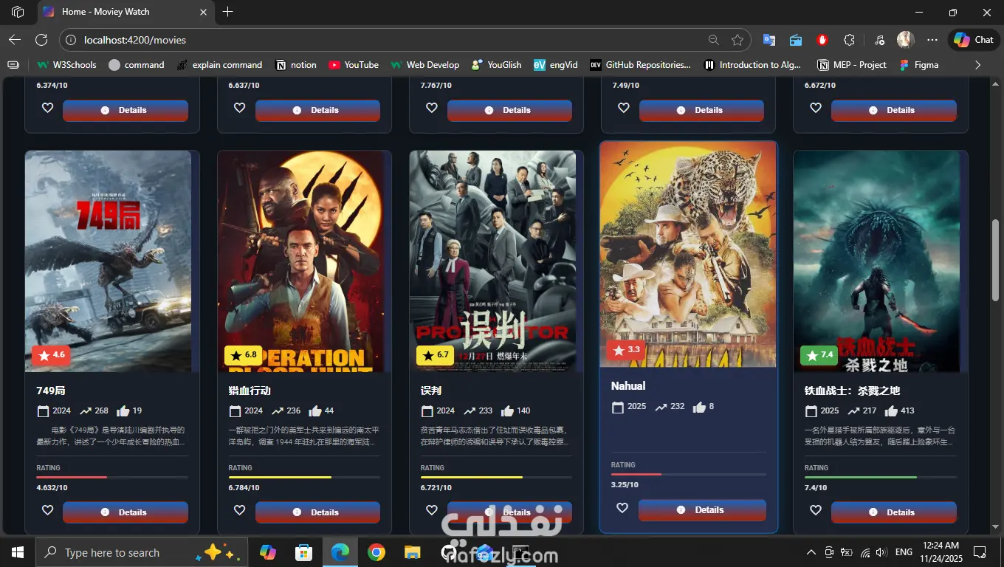Open the browser profile avatar
The image size is (1004, 567).
pos(906,40)
